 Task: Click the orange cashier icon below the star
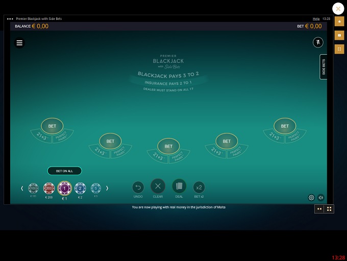point(339,35)
